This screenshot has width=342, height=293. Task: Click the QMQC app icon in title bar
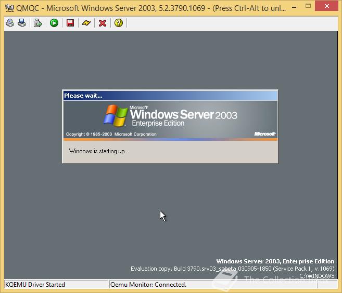pos(9,8)
